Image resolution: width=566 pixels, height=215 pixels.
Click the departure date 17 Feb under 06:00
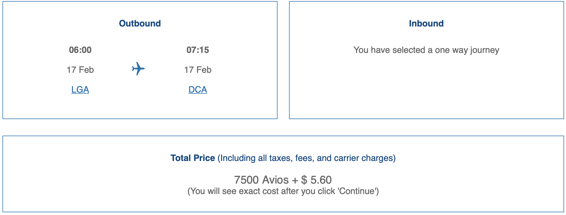80,70
